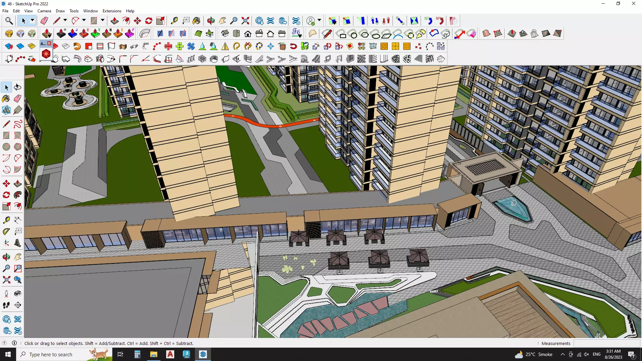Viewport: 642px width, 361px height.
Task: Select the Tape Measure tool in top toolbar
Action: [174, 21]
